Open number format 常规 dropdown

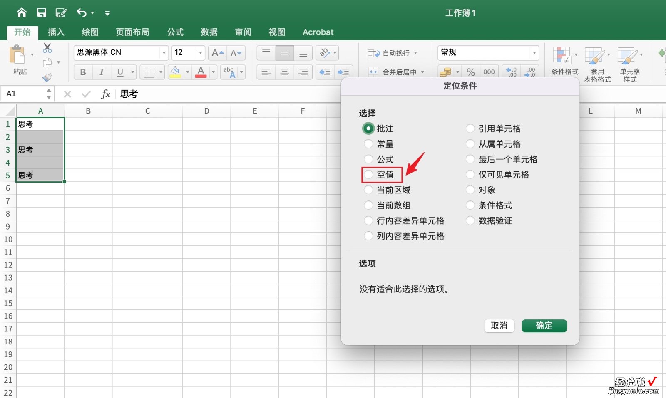534,53
